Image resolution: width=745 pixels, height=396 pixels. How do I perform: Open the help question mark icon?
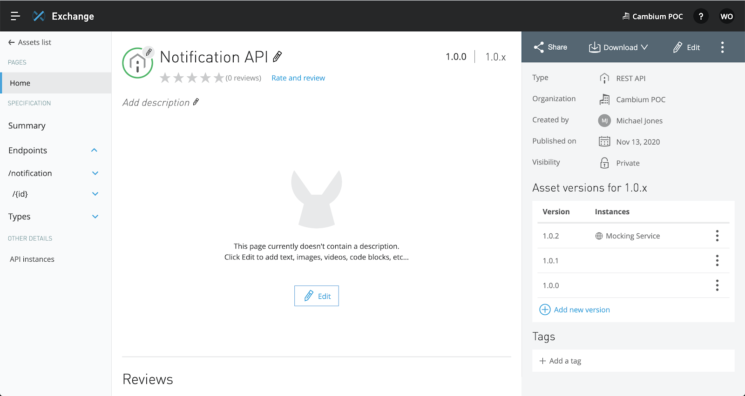(701, 16)
